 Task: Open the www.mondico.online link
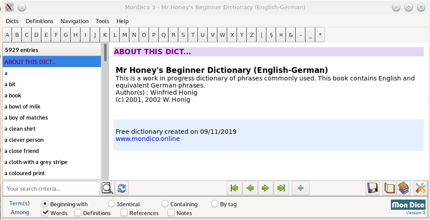tap(148, 139)
